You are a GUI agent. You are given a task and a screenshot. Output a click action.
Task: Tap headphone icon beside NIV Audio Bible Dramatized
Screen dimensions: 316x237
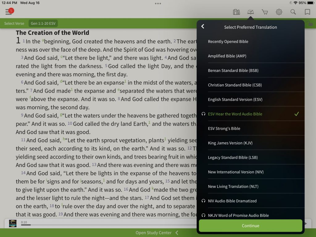tap(204, 201)
